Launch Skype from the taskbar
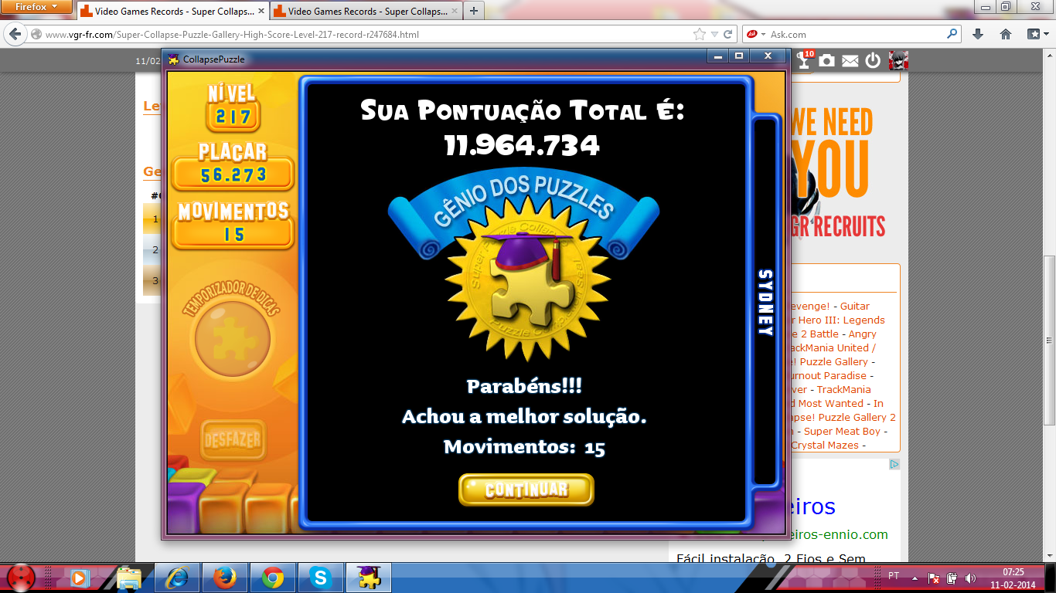1056x593 pixels. click(x=319, y=577)
